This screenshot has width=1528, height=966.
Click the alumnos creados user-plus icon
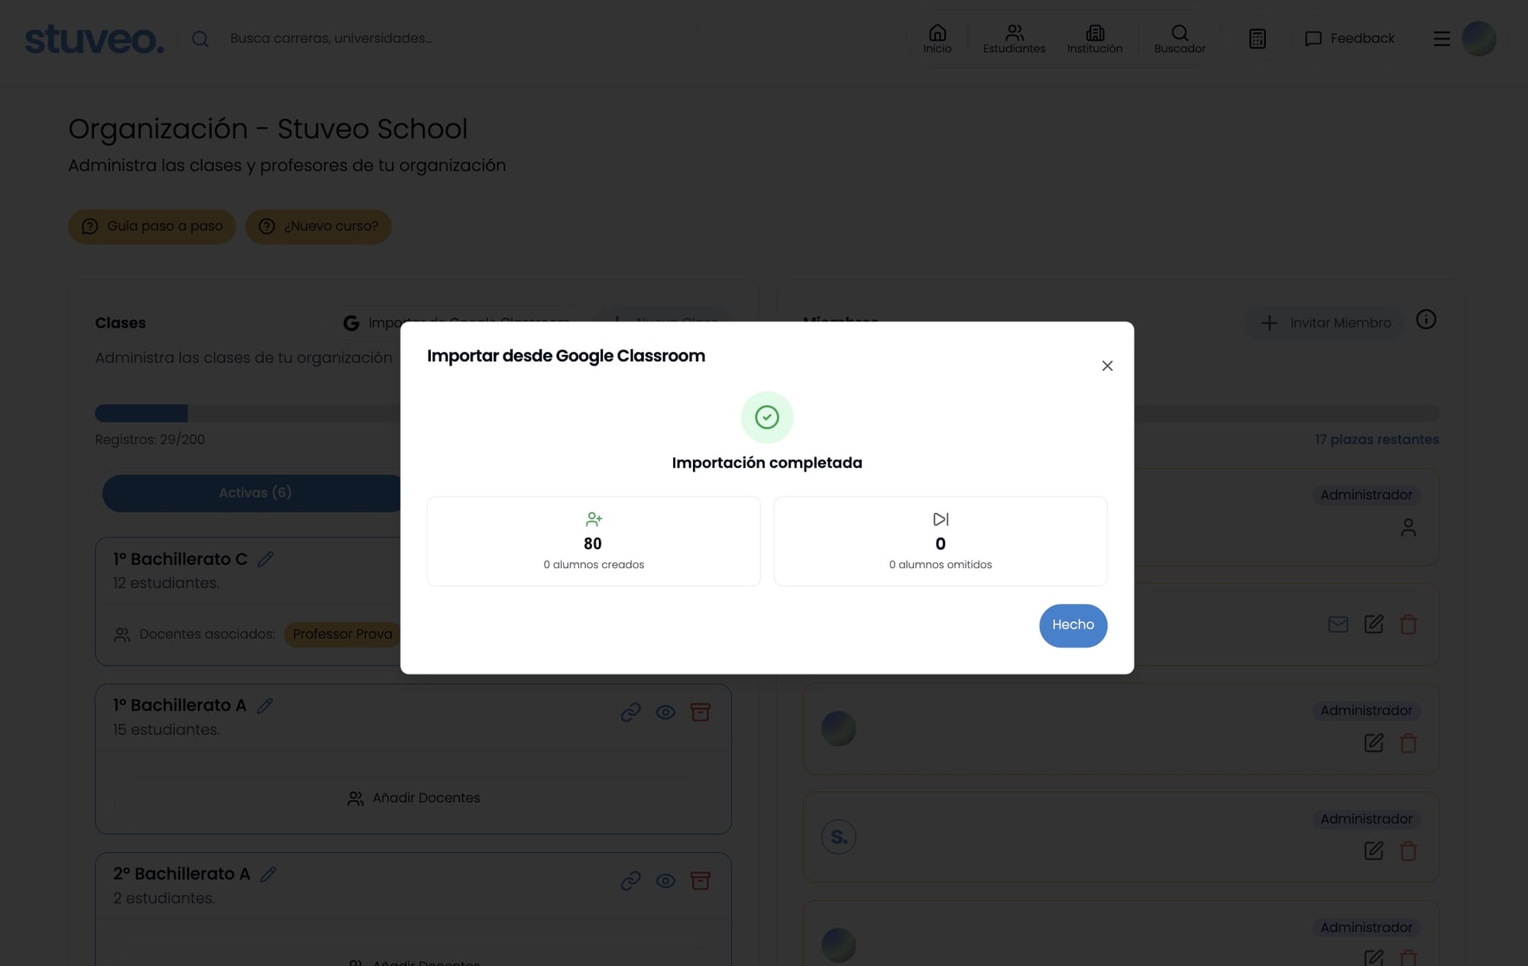594,519
